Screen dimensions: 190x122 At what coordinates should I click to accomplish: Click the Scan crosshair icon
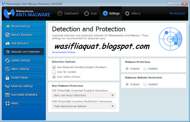[86, 13]
